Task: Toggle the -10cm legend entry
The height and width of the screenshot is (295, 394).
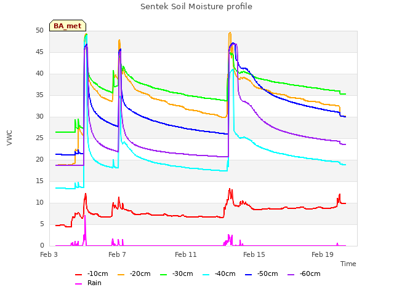Action: click(92, 274)
